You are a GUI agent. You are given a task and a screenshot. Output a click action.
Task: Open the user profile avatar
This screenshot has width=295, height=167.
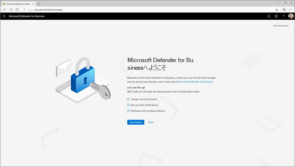(x=291, y=16)
